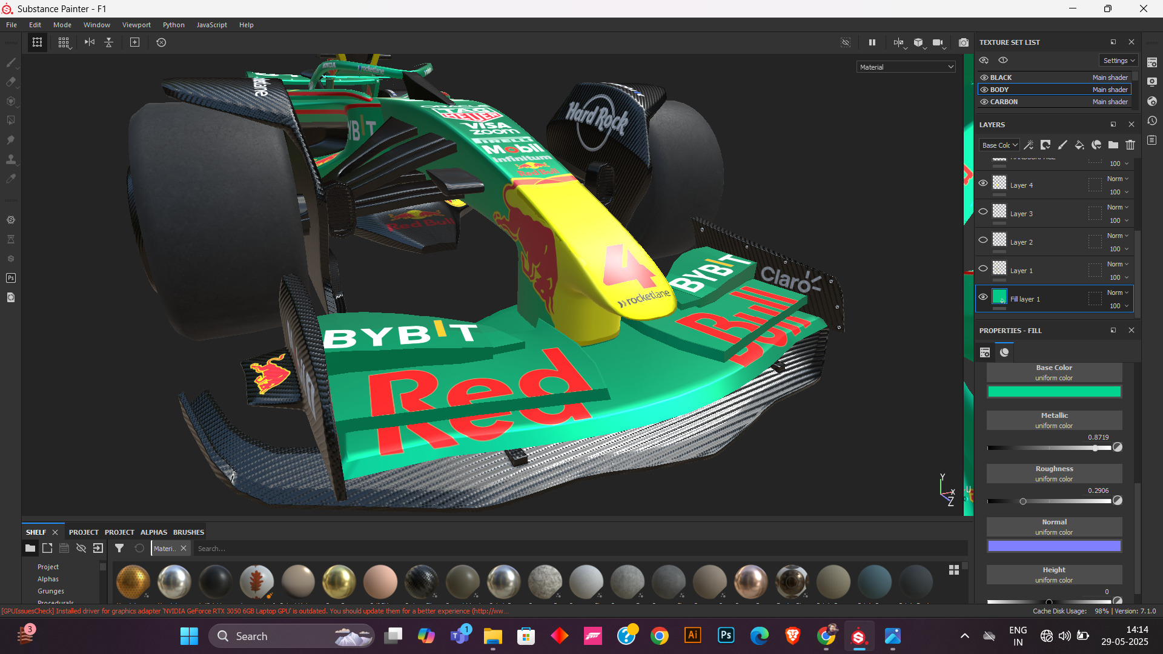Click the shelf Search field
Screen dimensions: 1163x654
point(580,549)
